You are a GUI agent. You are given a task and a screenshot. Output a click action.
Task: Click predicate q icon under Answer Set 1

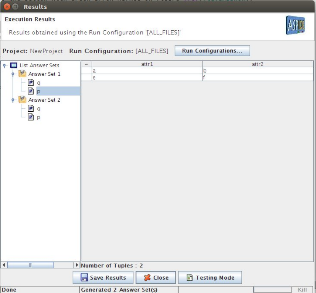(31, 83)
